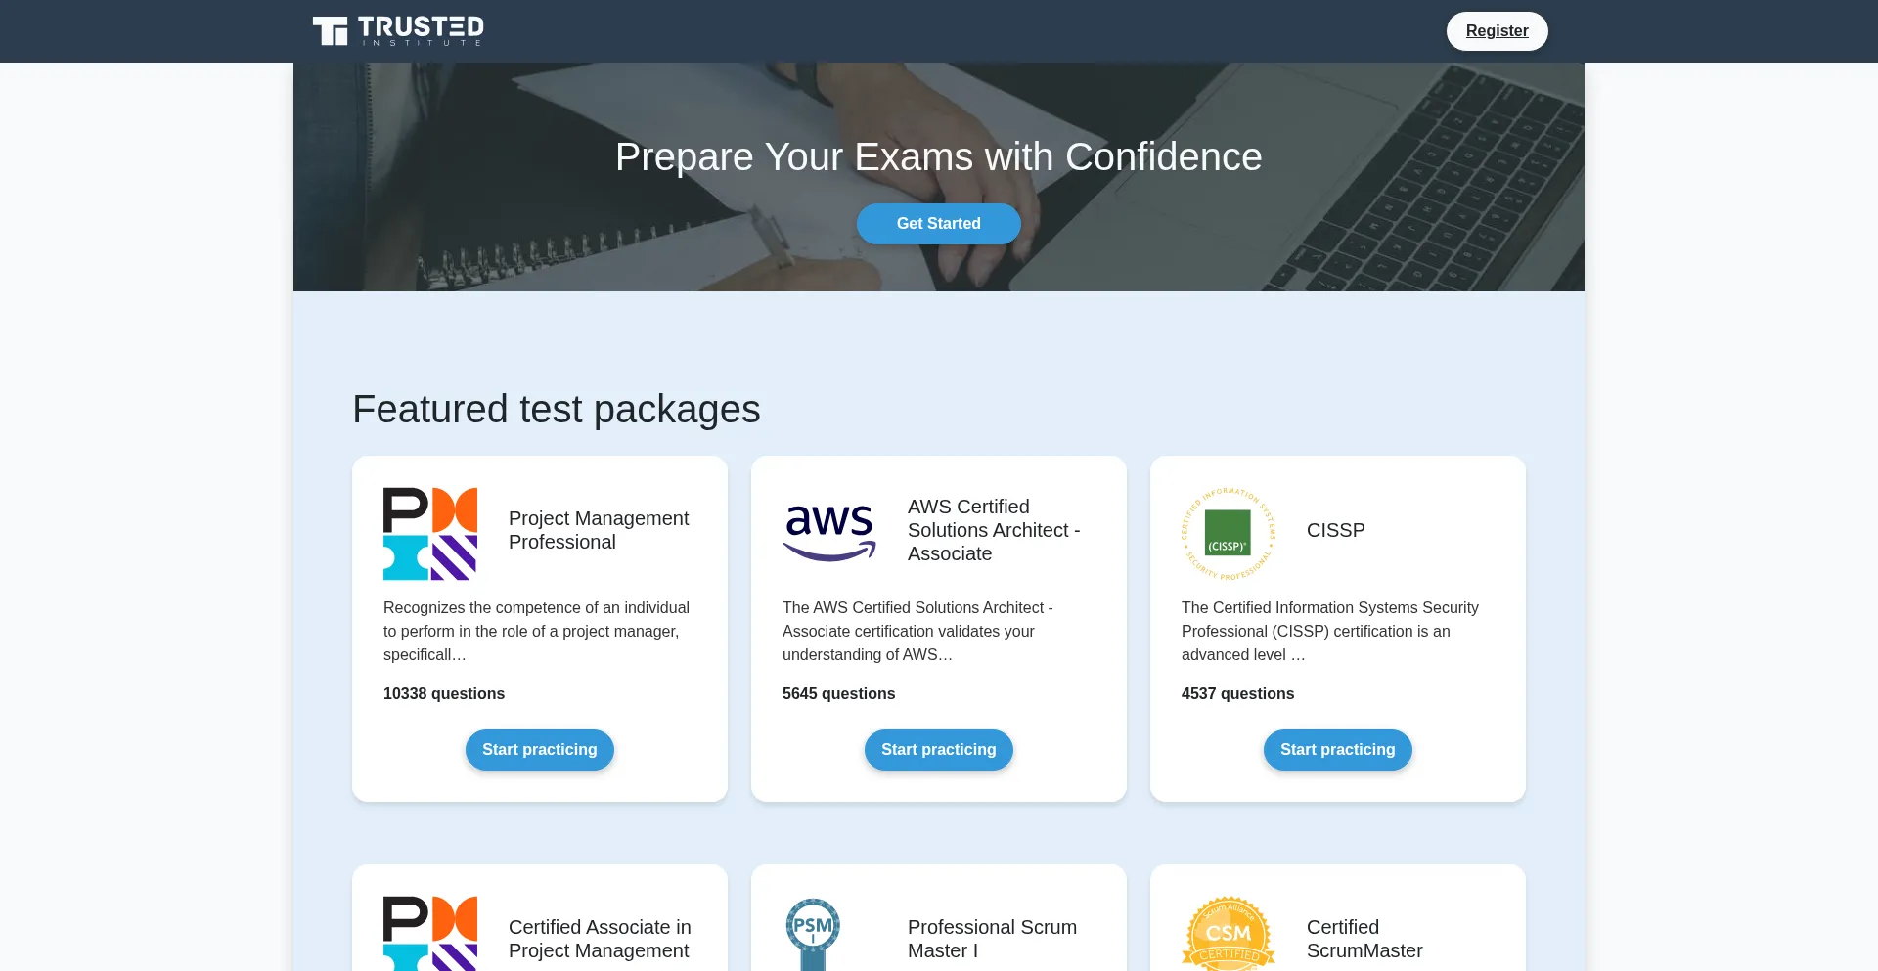Screen dimensions: 1878x971
Task: Click the CSM Scrum Alliance badge icon
Action: [x=1229, y=933]
